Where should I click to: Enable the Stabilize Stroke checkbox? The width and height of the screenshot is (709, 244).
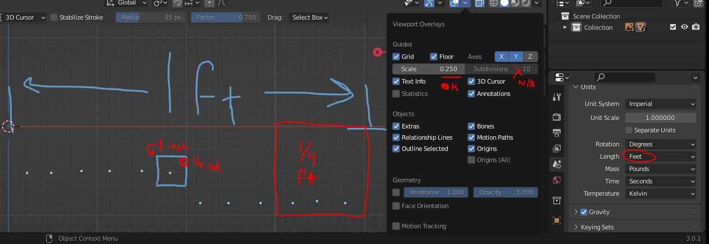click(54, 17)
